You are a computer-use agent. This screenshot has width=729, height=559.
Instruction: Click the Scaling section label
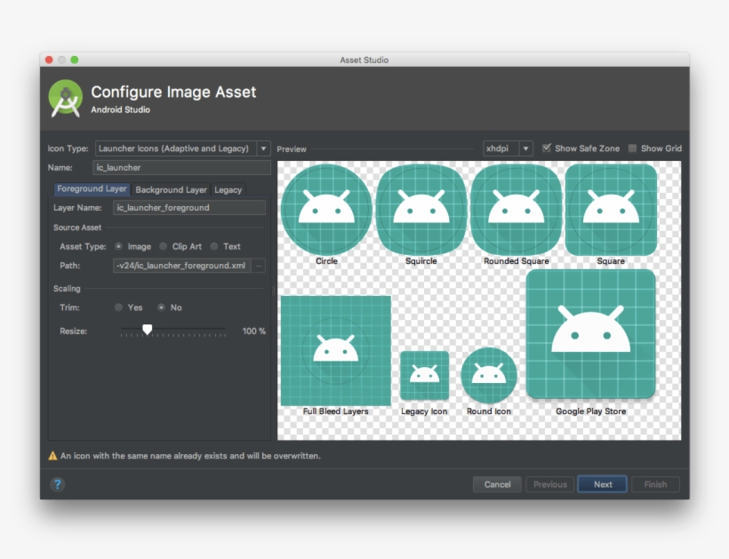pos(67,289)
